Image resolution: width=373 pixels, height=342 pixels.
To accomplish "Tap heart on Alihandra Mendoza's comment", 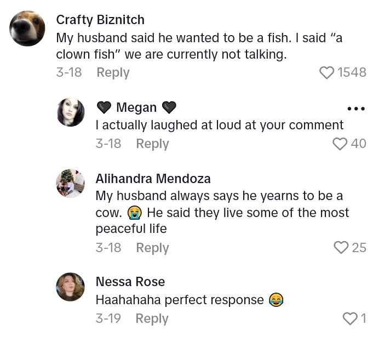I will [x=341, y=248].
